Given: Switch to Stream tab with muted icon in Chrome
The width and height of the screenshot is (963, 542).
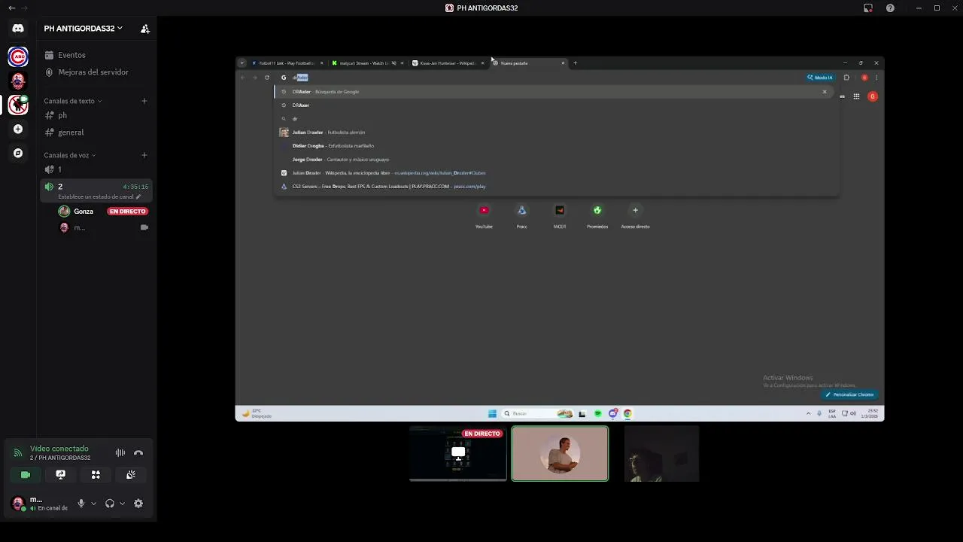Looking at the screenshot, I should (367, 63).
